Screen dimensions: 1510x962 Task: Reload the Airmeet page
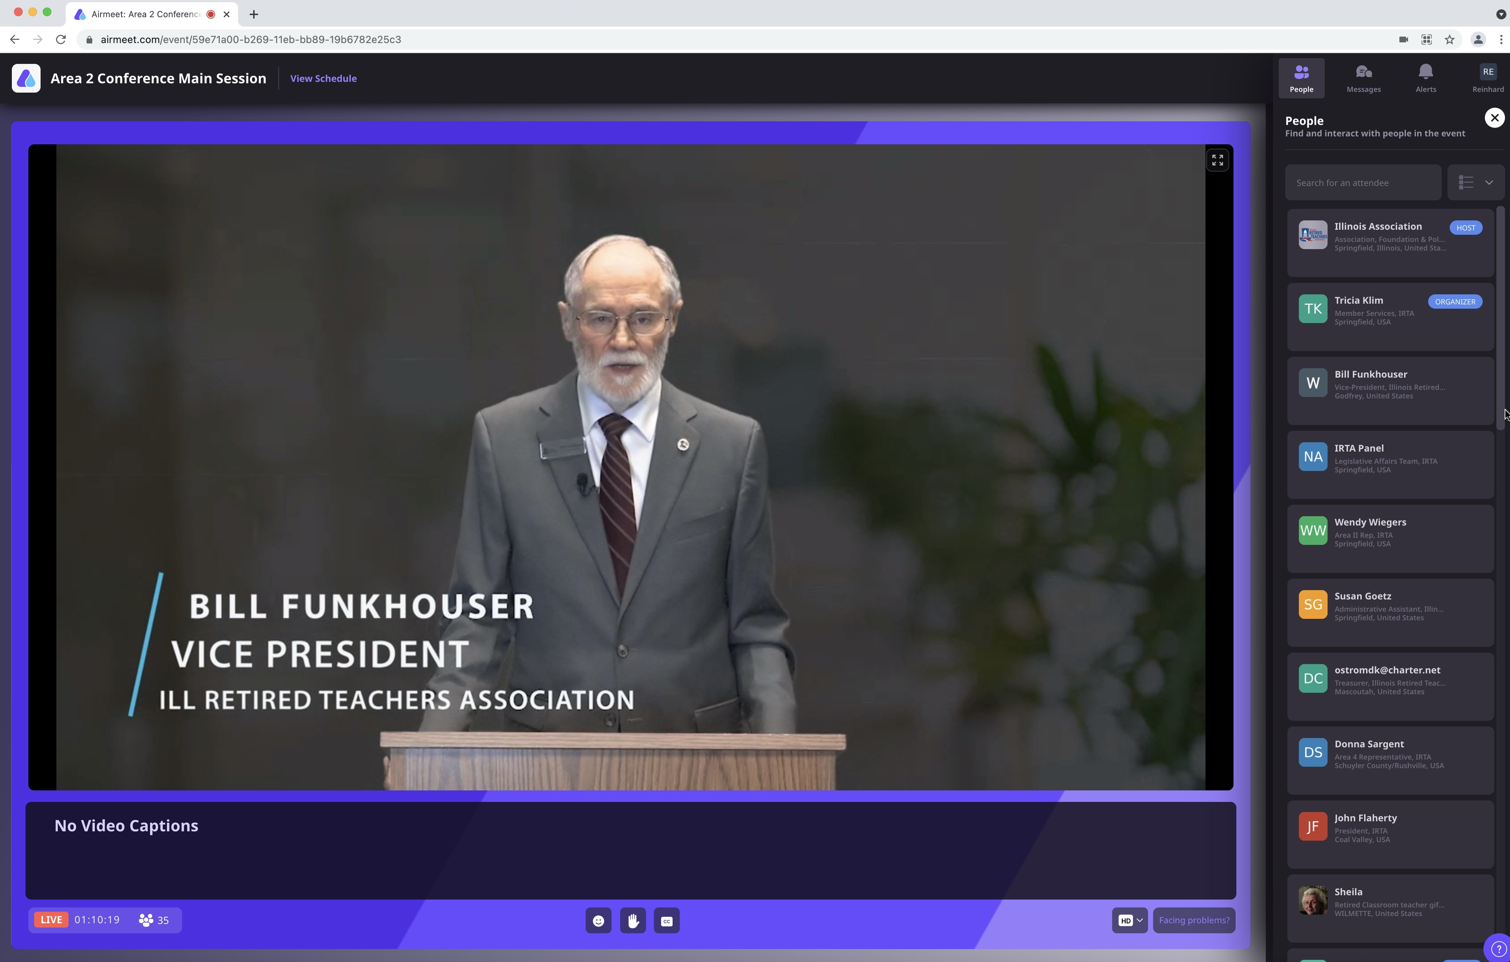point(61,39)
